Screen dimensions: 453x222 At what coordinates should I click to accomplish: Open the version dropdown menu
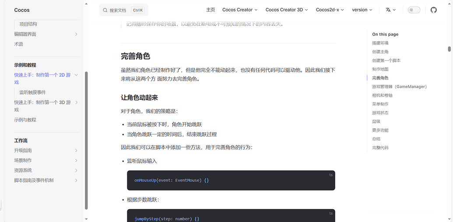[362, 10]
